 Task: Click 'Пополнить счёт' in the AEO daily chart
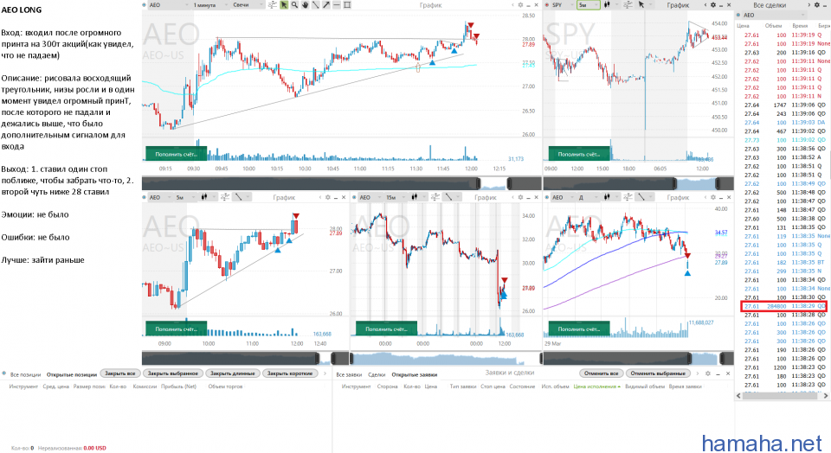(579, 329)
